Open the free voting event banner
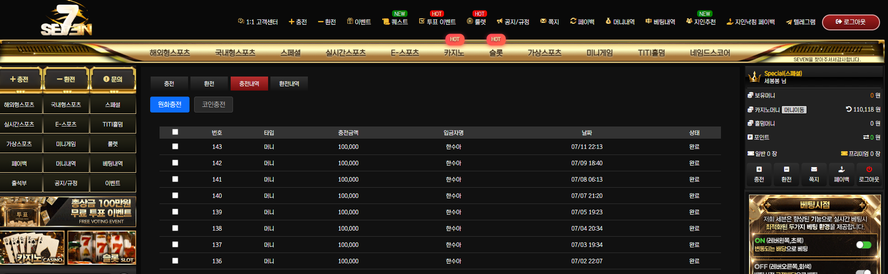This screenshot has height=274, width=888. point(68,211)
